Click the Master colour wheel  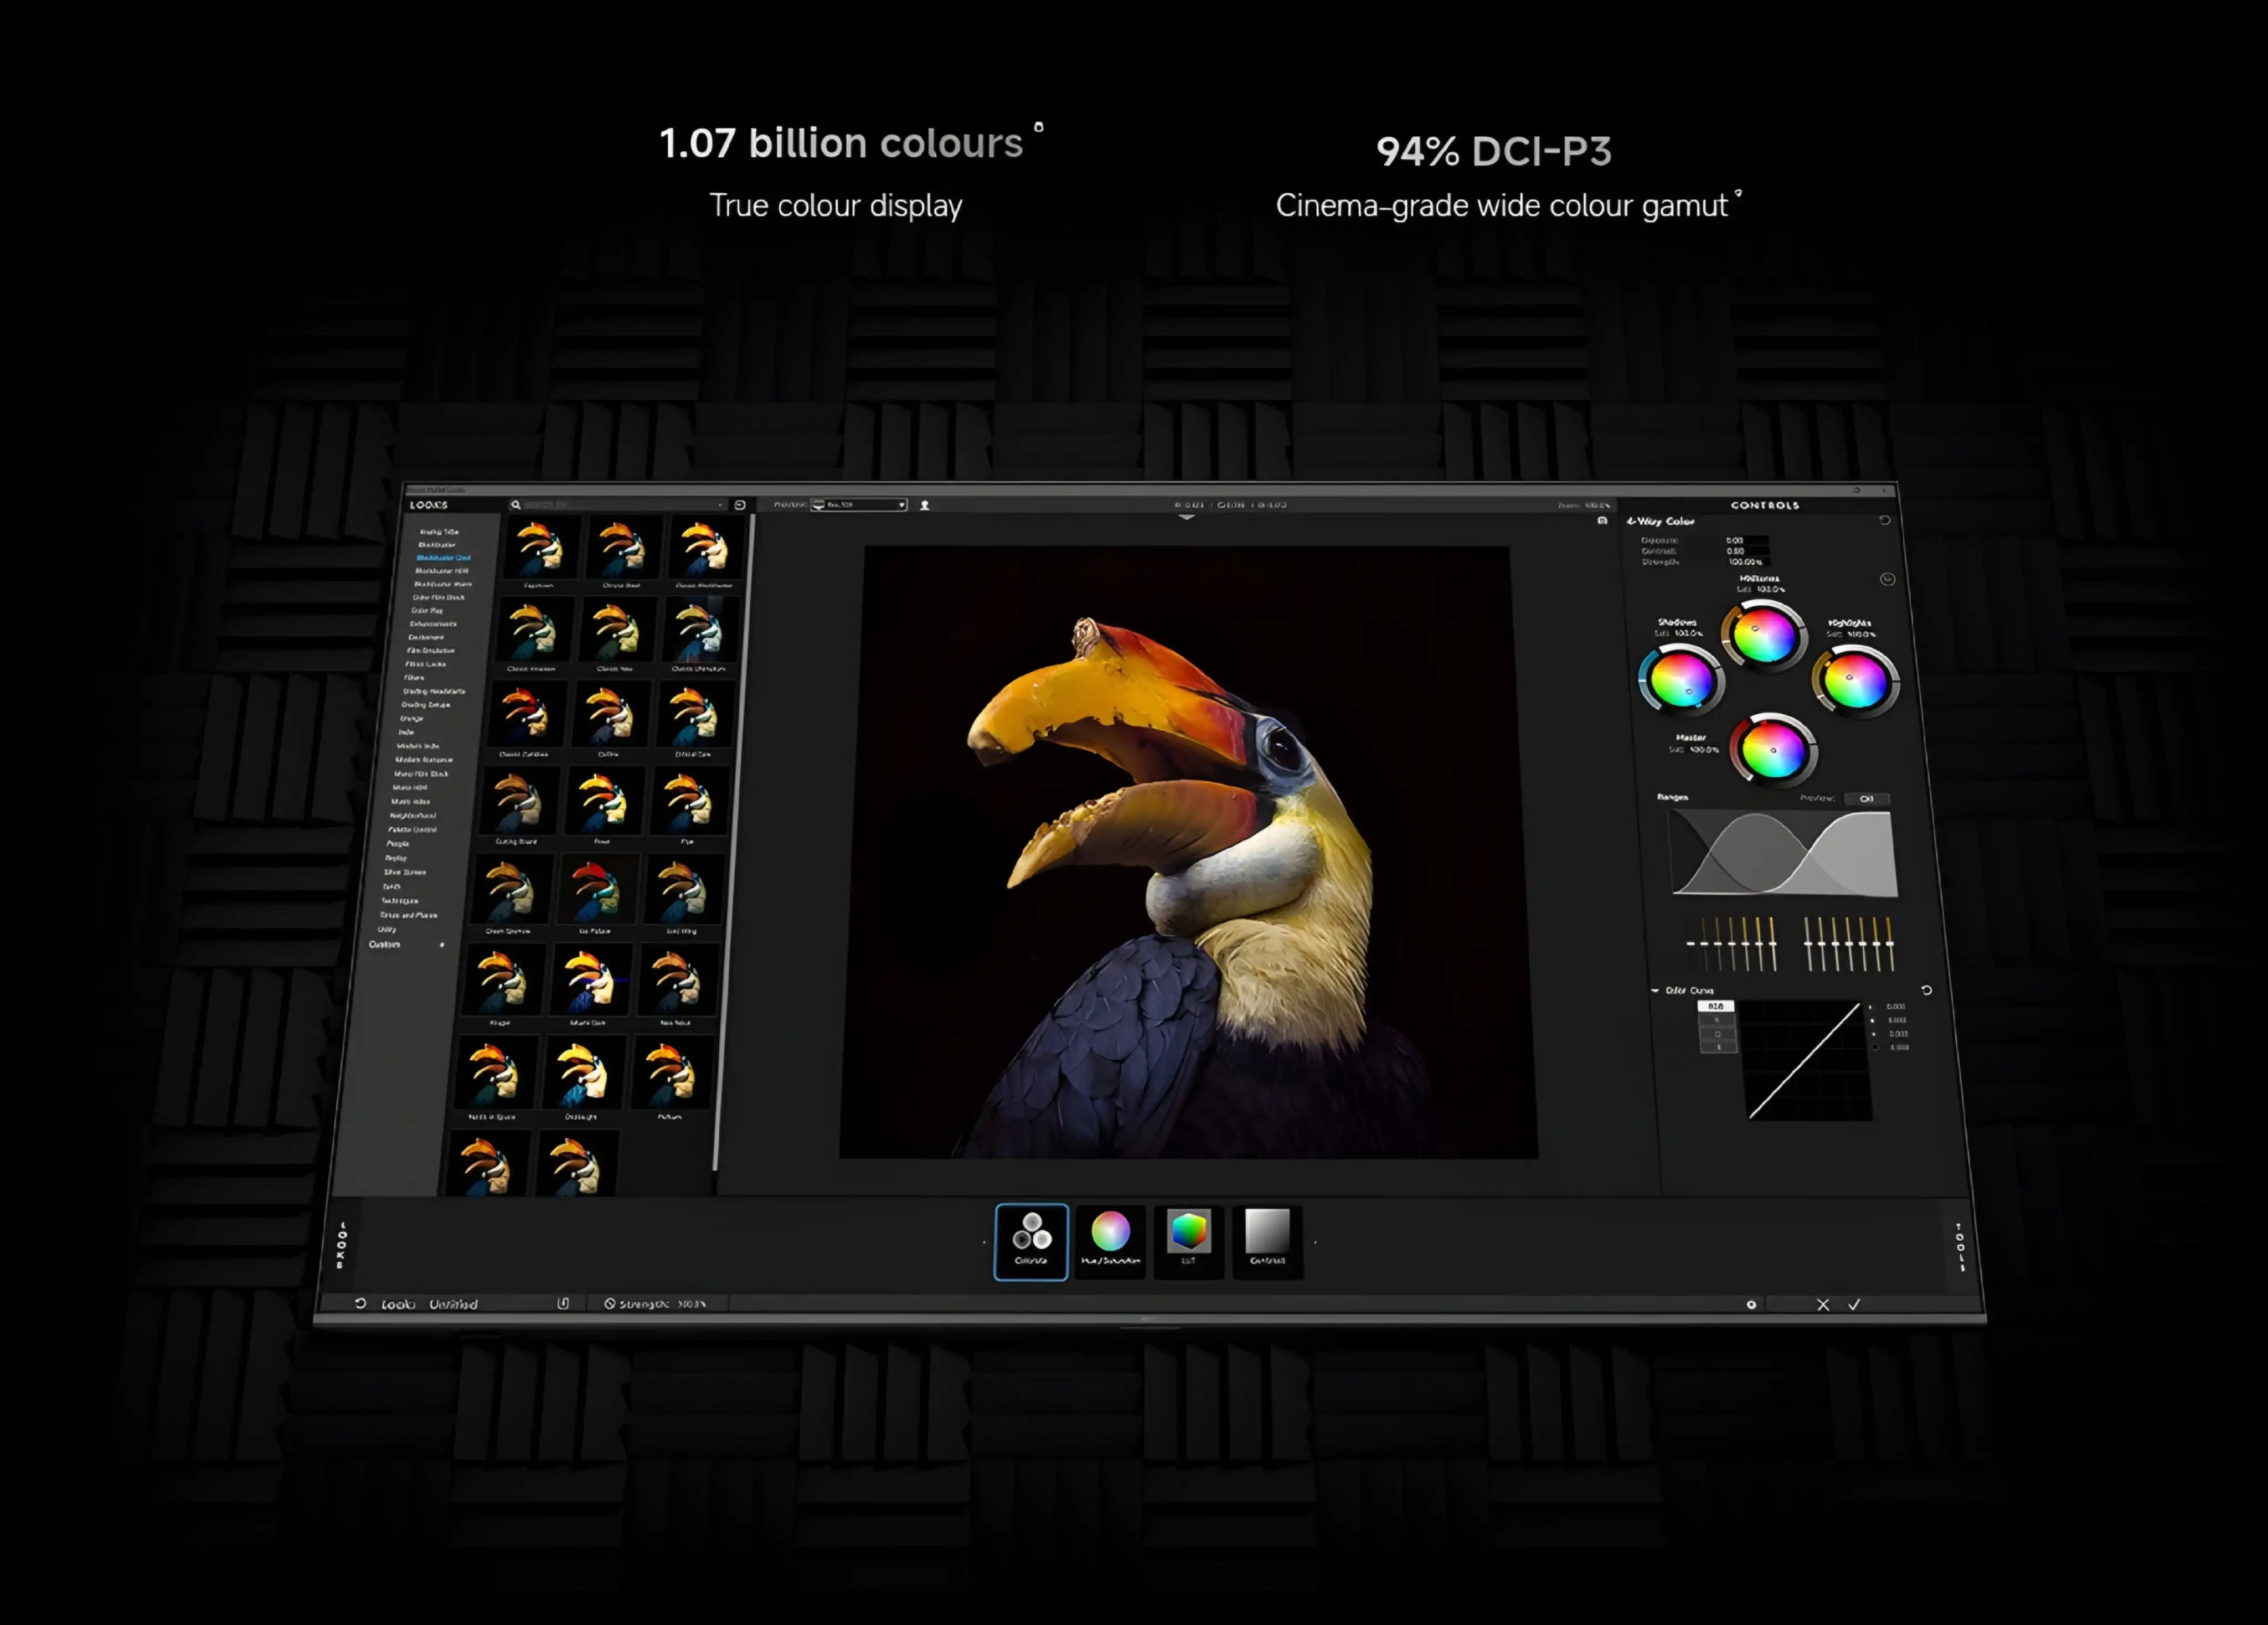[x=1774, y=750]
